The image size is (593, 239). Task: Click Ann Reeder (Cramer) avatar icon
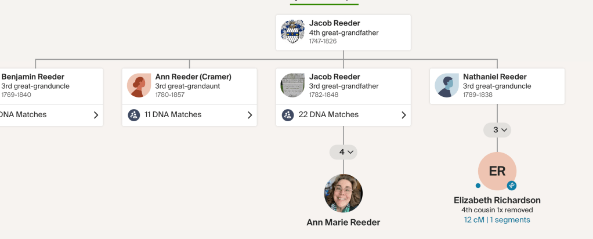tap(139, 85)
